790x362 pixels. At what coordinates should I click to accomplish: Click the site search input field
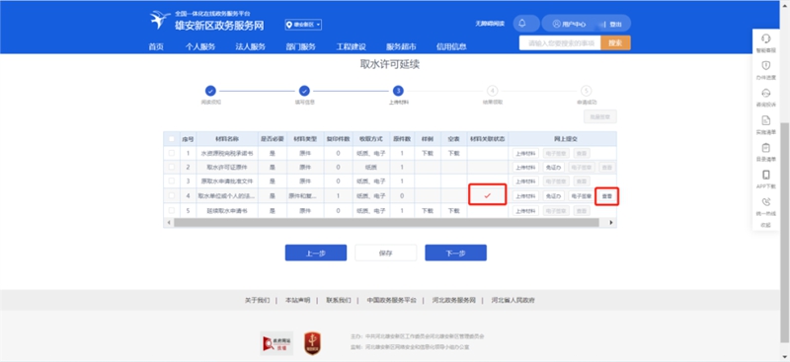tap(560, 42)
